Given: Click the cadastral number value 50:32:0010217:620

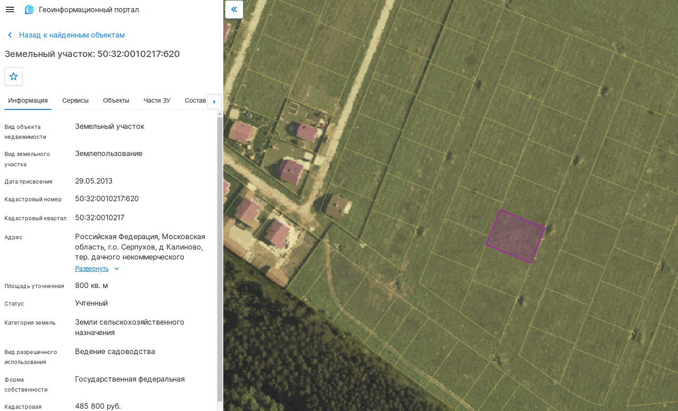Looking at the screenshot, I should click(x=107, y=198).
